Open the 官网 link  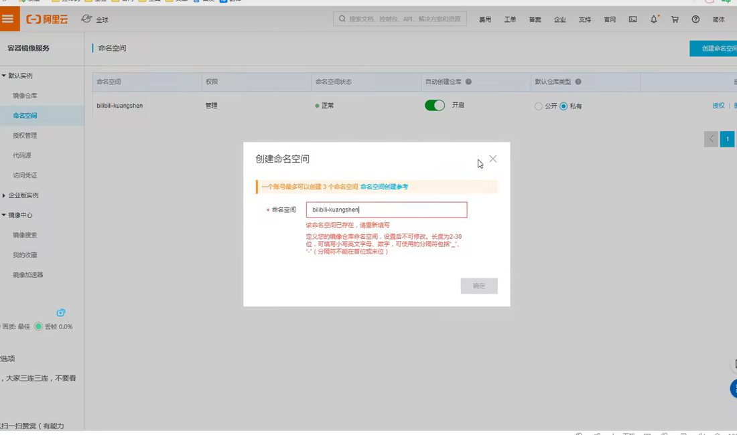coord(610,19)
